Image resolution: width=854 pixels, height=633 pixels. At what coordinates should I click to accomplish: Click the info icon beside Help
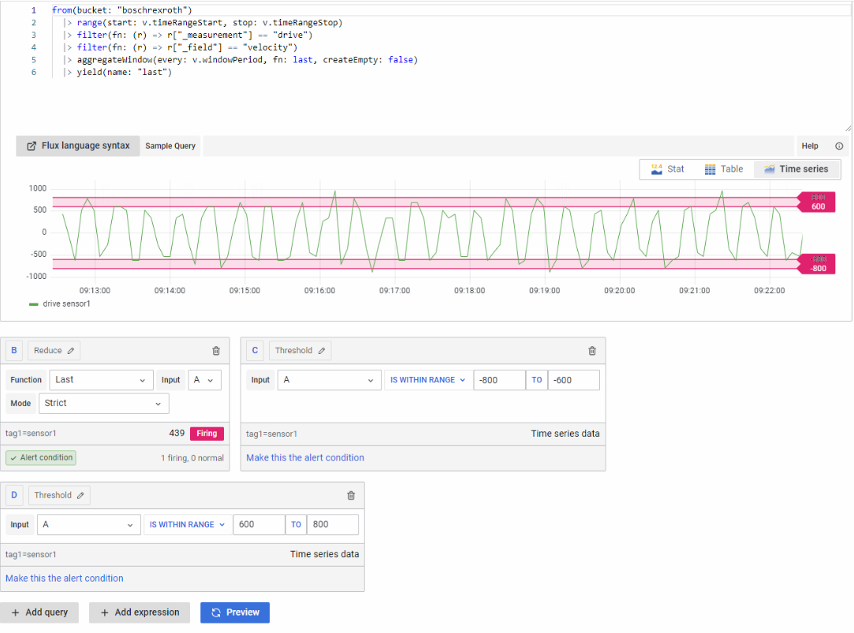[839, 146]
